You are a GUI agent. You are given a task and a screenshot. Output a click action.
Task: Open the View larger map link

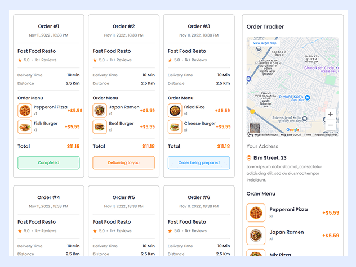pyautogui.click(x=265, y=43)
